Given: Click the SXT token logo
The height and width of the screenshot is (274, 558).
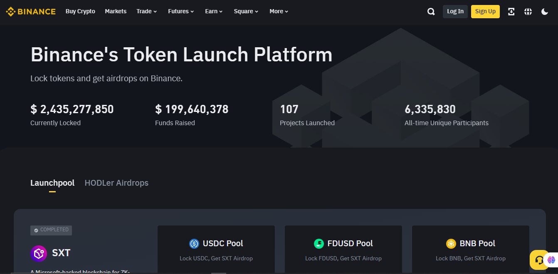Looking at the screenshot, I should point(39,253).
